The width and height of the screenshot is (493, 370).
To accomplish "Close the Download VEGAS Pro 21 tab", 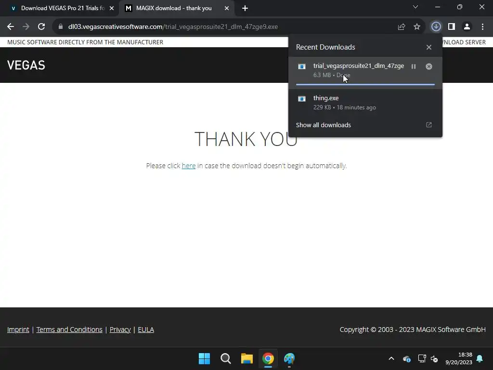I will click(x=112, y=8).
